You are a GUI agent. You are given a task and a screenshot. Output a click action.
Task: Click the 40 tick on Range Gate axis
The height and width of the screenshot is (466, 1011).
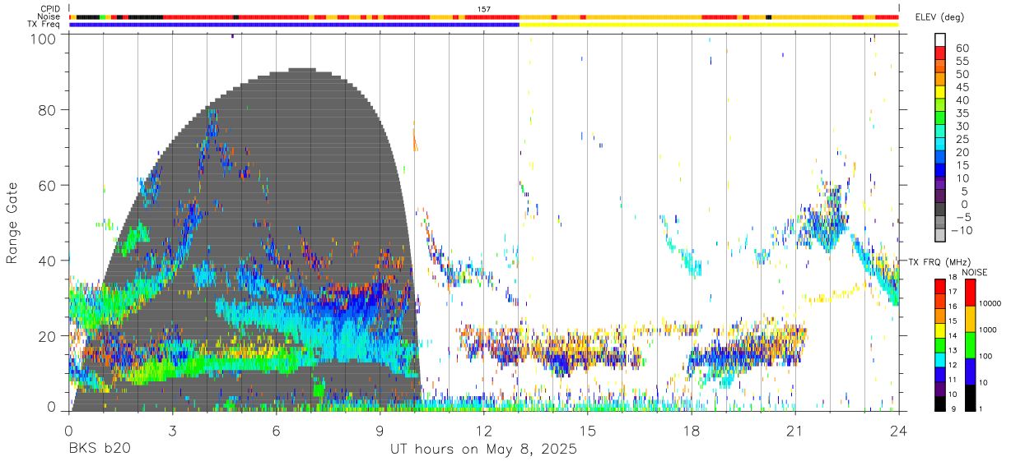pos(49,261)
